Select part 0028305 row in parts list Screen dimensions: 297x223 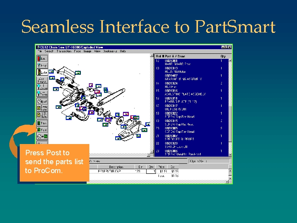192,130
